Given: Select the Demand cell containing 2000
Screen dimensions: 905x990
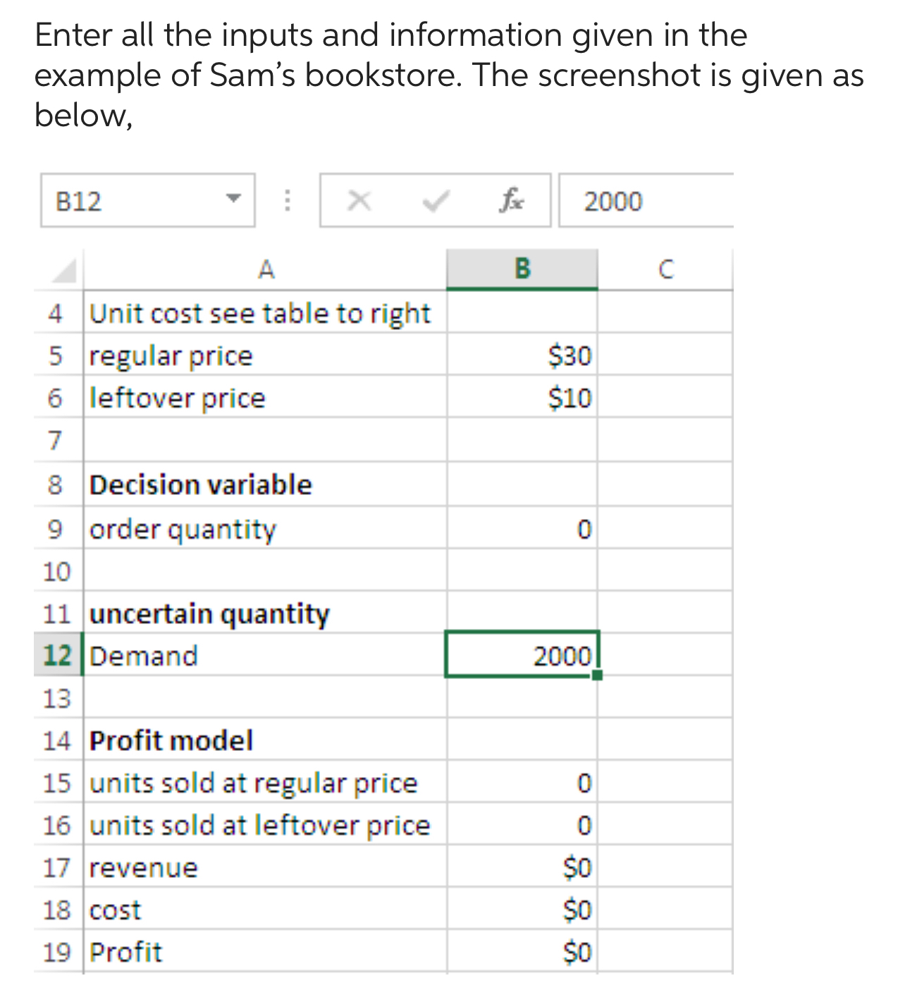Looking at the screenshot, I should (x=522, y=656).
